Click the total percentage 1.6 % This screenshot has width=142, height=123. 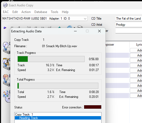click(x=51, y=92)
